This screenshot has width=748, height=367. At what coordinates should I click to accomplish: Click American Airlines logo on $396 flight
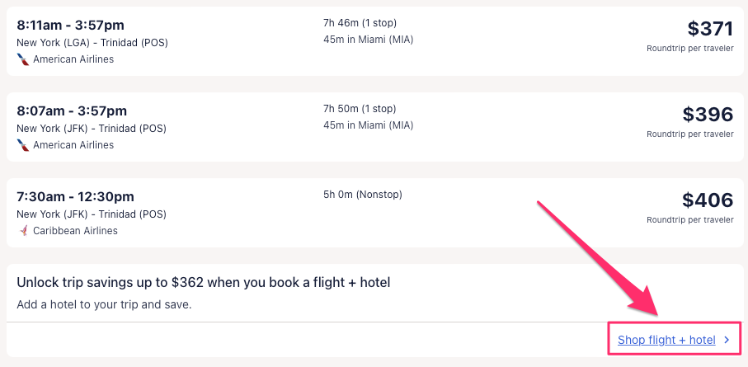point(23,145)
